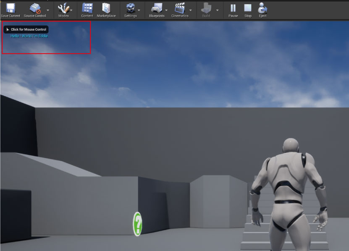Click the Cinematics clapperboard icon
Image resolution: width=349 pixels, height=251 pixels.
(x=180, y=8)
